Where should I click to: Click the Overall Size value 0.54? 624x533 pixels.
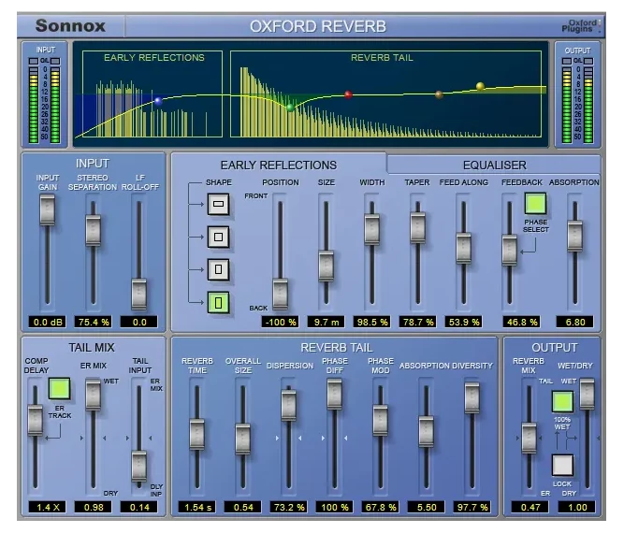pyautogui.click(x=243, y=507)
